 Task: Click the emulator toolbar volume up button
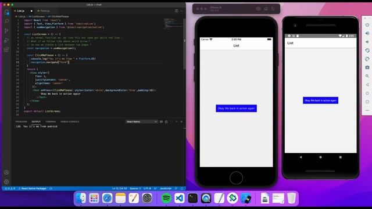pos(367,34)
